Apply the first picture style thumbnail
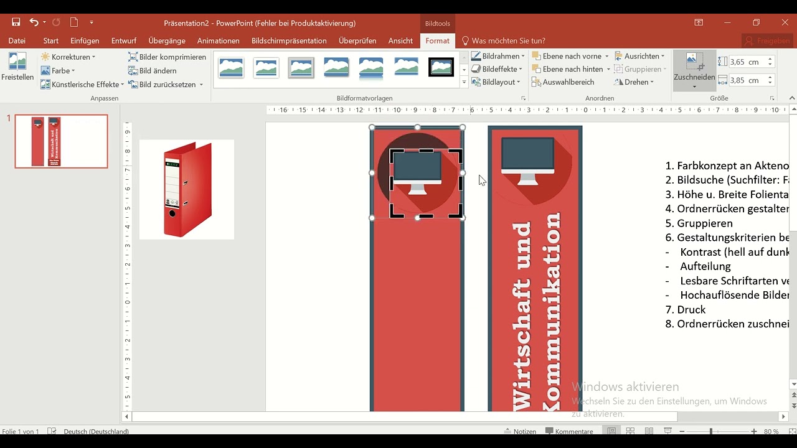 click(231, 67)
